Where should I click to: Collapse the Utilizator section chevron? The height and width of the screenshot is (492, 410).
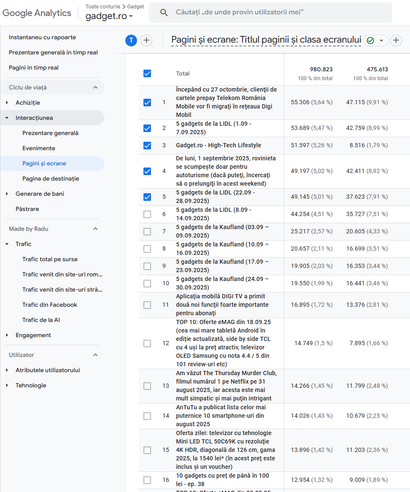click(95, 355)
